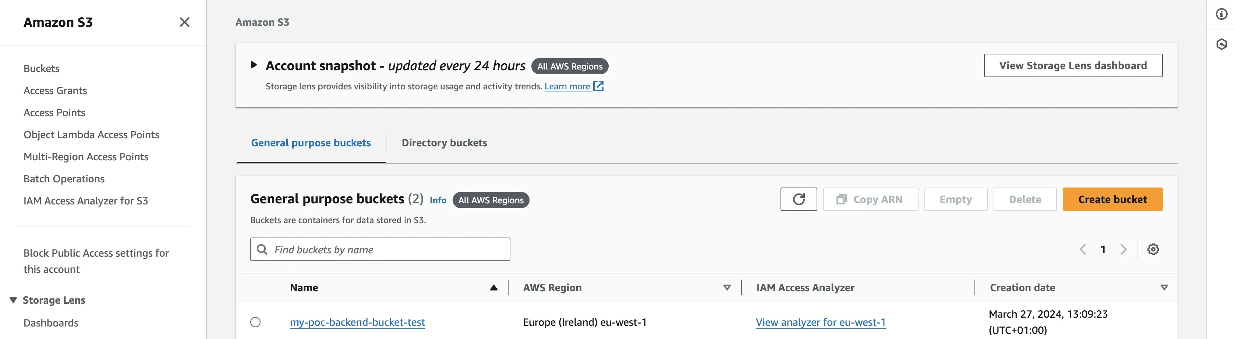
Task: Click the Amazon S3 sidebar title
Action: click(x=58, y=22)
